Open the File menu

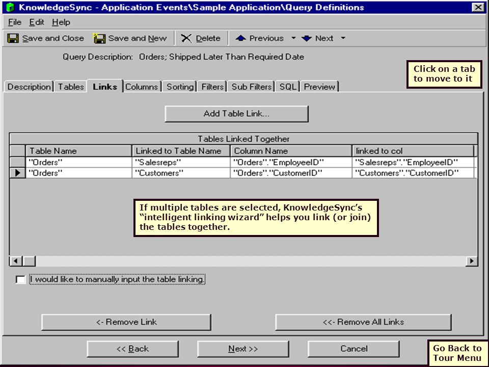(15, 22)
